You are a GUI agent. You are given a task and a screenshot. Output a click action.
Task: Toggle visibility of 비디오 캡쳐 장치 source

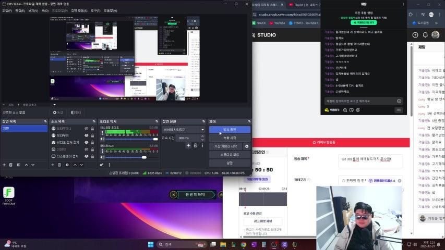point(87,142)
